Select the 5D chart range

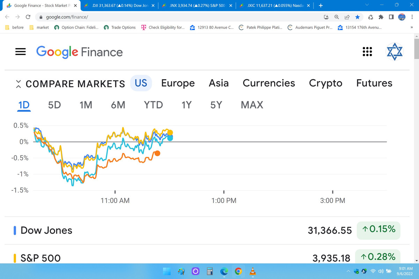point(54,105)
